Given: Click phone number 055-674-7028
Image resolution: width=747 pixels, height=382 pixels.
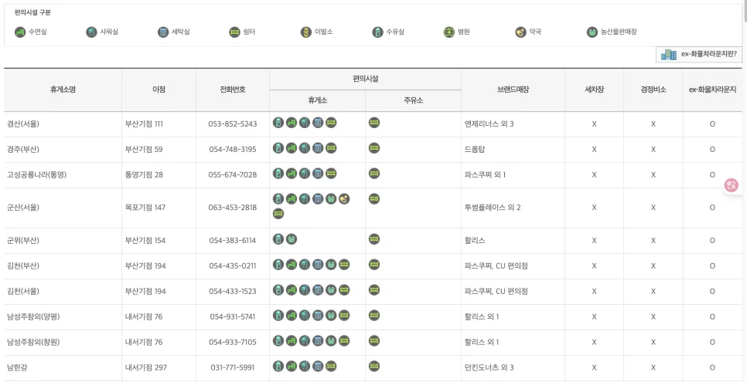Looking at the screenshot, I should (x=233, y=174).
